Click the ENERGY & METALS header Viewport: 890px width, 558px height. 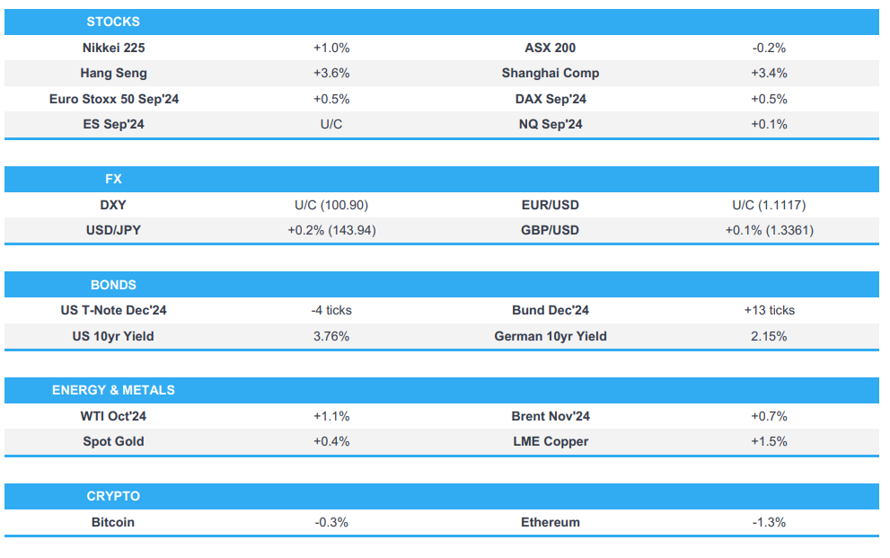(113, 390)
